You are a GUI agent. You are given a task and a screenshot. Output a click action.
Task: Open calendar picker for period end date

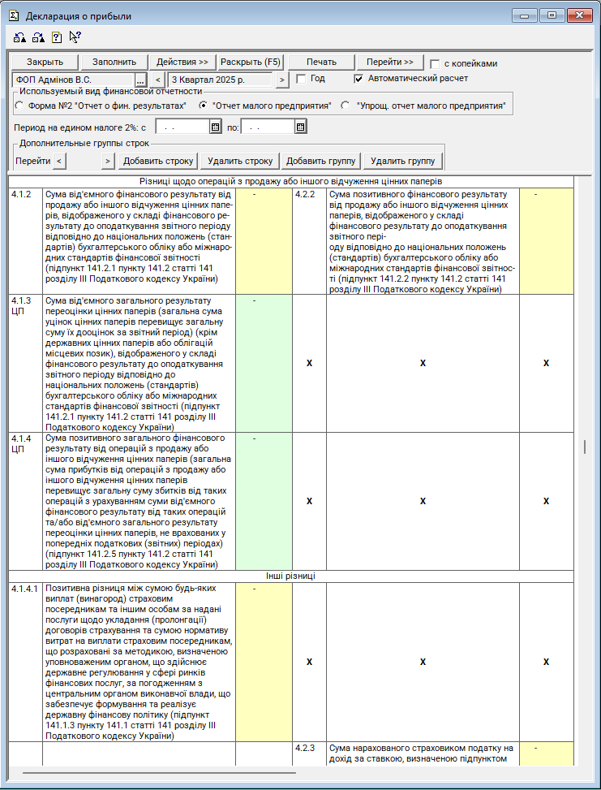coord(300,127)
